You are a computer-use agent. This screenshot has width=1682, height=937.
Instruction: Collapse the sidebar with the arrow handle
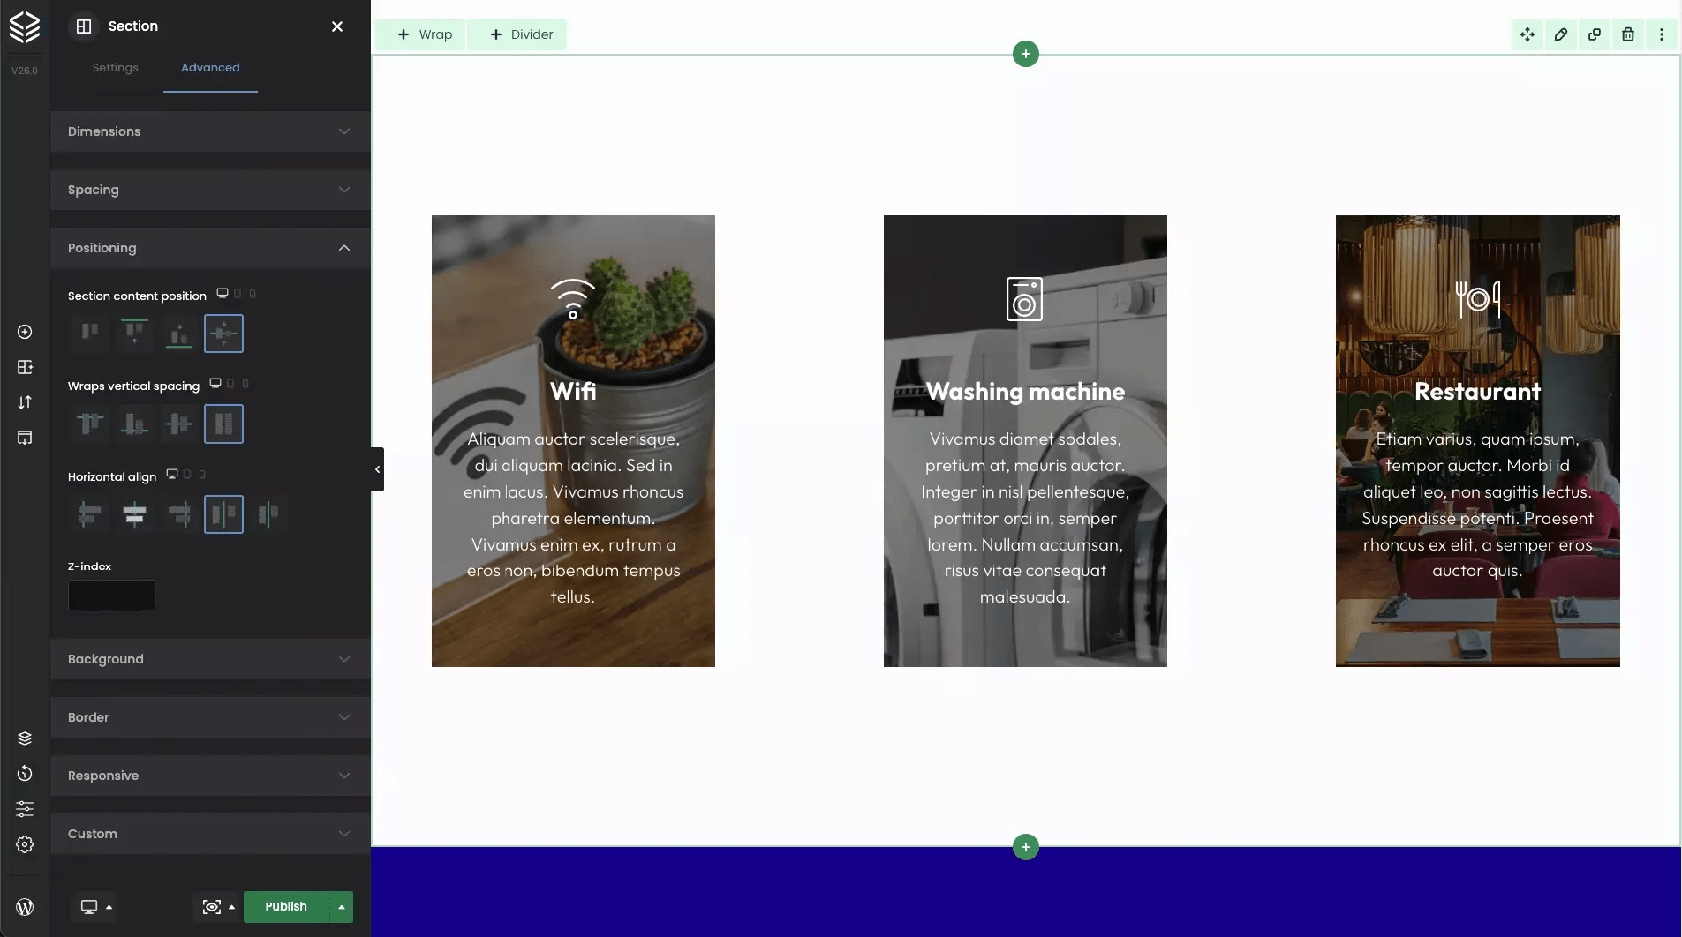pyautogui.click(x=377, y=469)
